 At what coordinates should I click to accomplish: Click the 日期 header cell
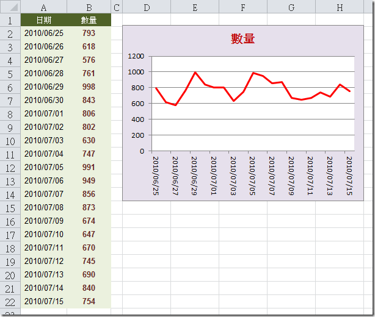tap(44, 20)
